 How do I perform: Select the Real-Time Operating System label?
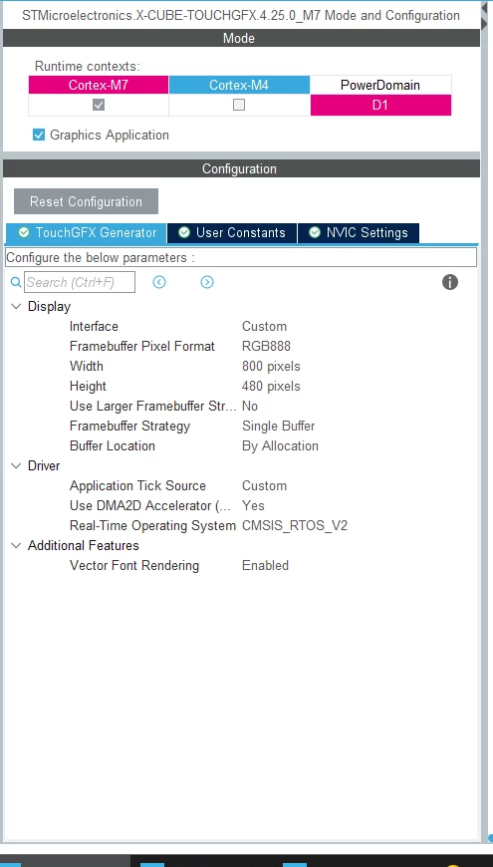(x=152, y=525)
